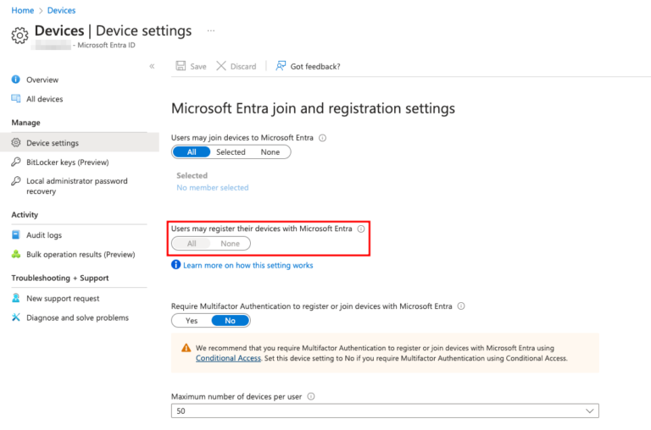Screen dimensions: 651x430
Task: Click the Save disk icon
Action: click(x=181, y=66)
